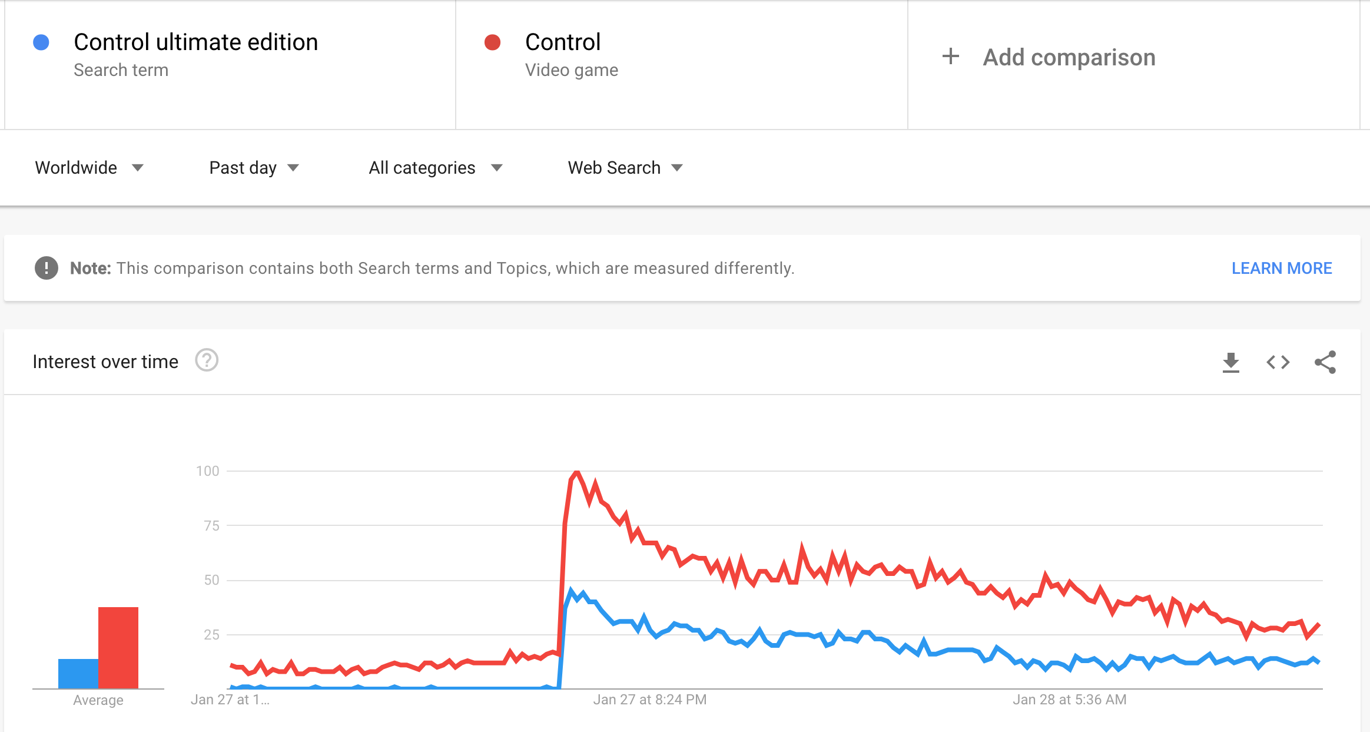Edit the Control ultimate edition search term
1370x732 pixels.
point(195,42)
